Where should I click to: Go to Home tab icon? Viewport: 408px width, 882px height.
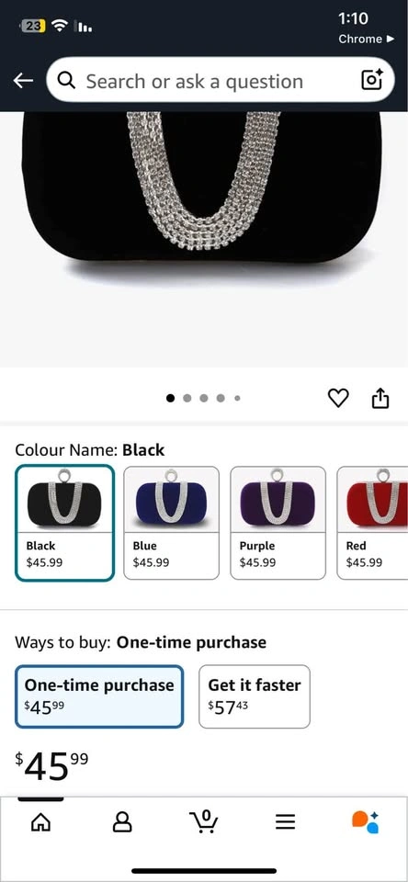tap(40, 822)
